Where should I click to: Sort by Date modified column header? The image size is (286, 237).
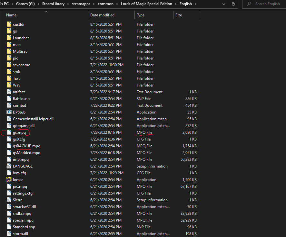pos(102,15)
